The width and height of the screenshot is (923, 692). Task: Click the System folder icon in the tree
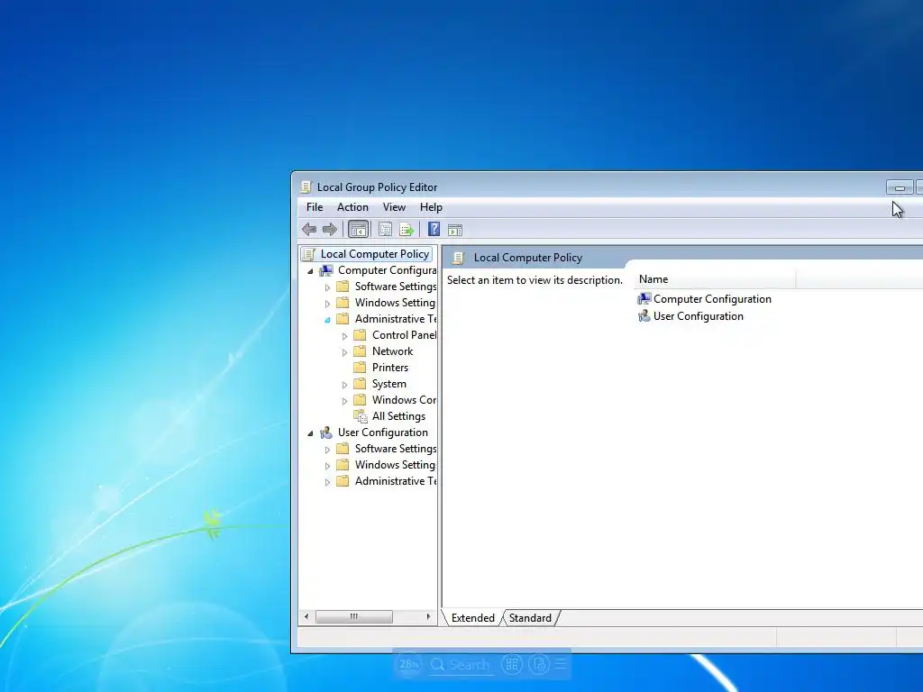[360, 384]
